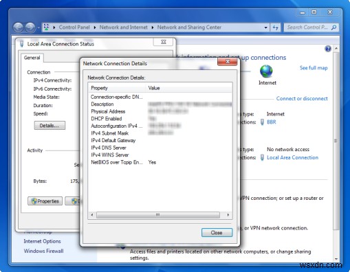
Task: Click the Connect or disconnect link
Action: pos(302,98)
